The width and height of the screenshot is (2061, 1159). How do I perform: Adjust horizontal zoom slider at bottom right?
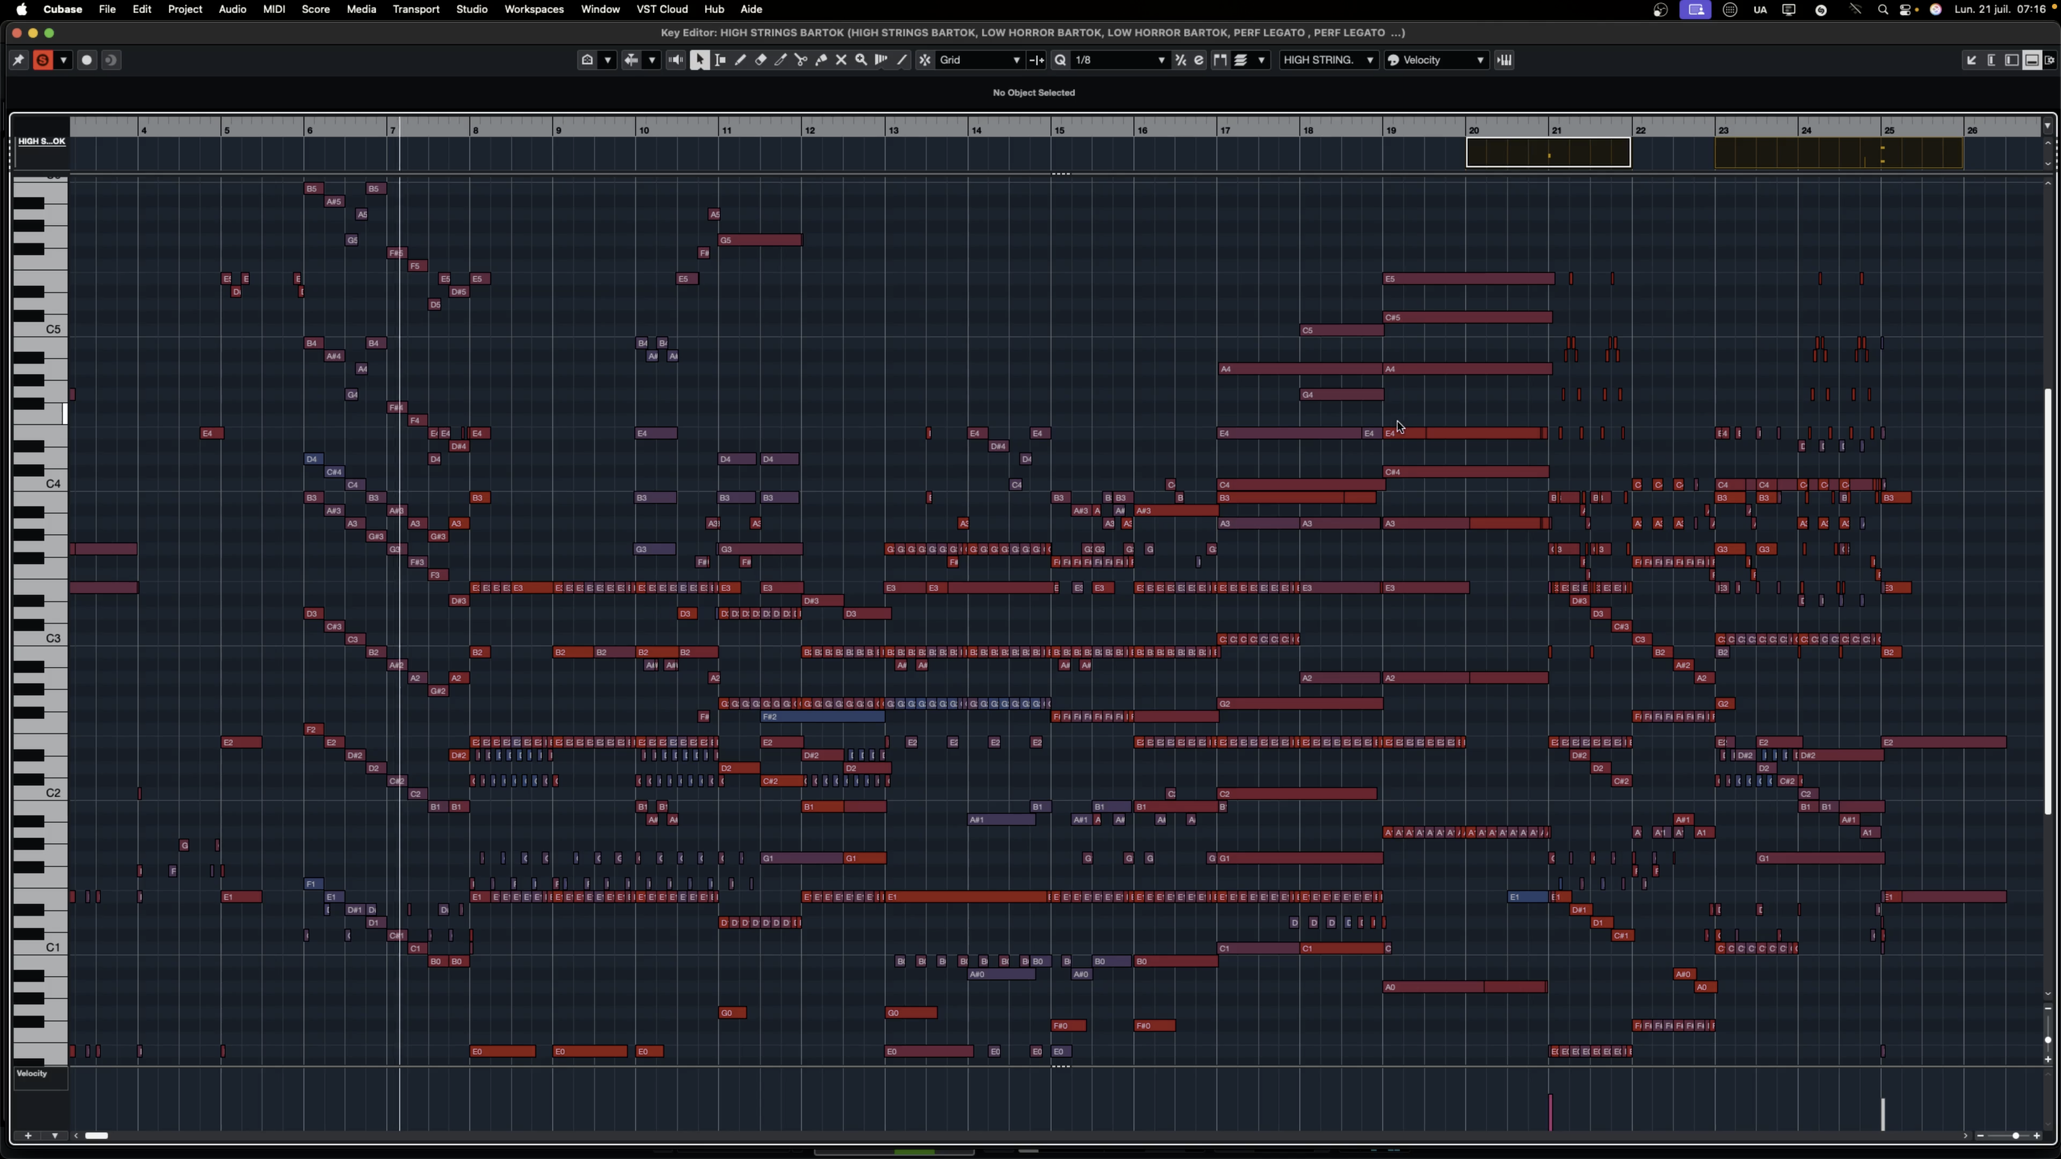(x=2015, y=1136)
